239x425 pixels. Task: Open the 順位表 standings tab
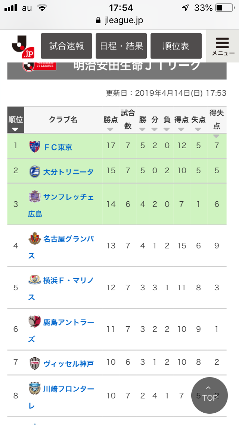click(176, 46)
